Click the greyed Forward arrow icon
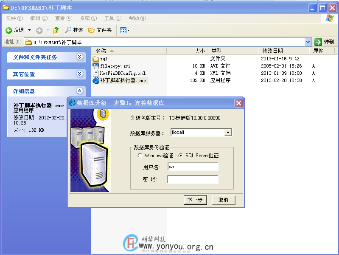 pyautogui.click(x=39, y=30)
